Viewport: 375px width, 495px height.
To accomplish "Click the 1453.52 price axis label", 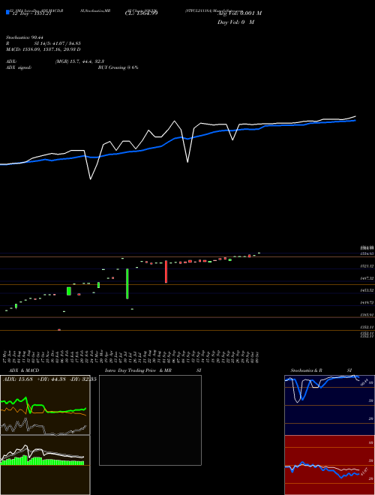I will click(x=367, y=290).
